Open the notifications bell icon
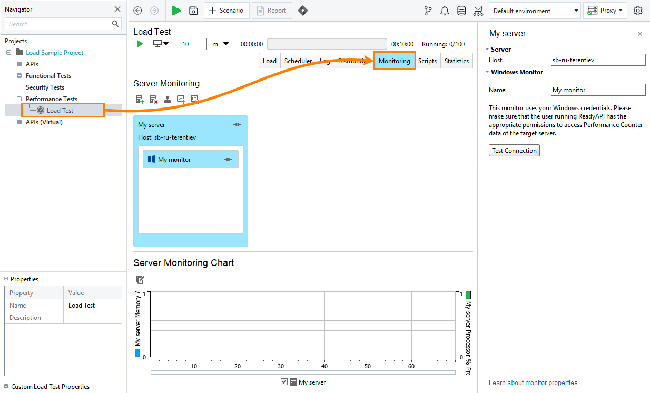This screenshot has width=650, height=393. pyautogui.click(x=445, y=11)
